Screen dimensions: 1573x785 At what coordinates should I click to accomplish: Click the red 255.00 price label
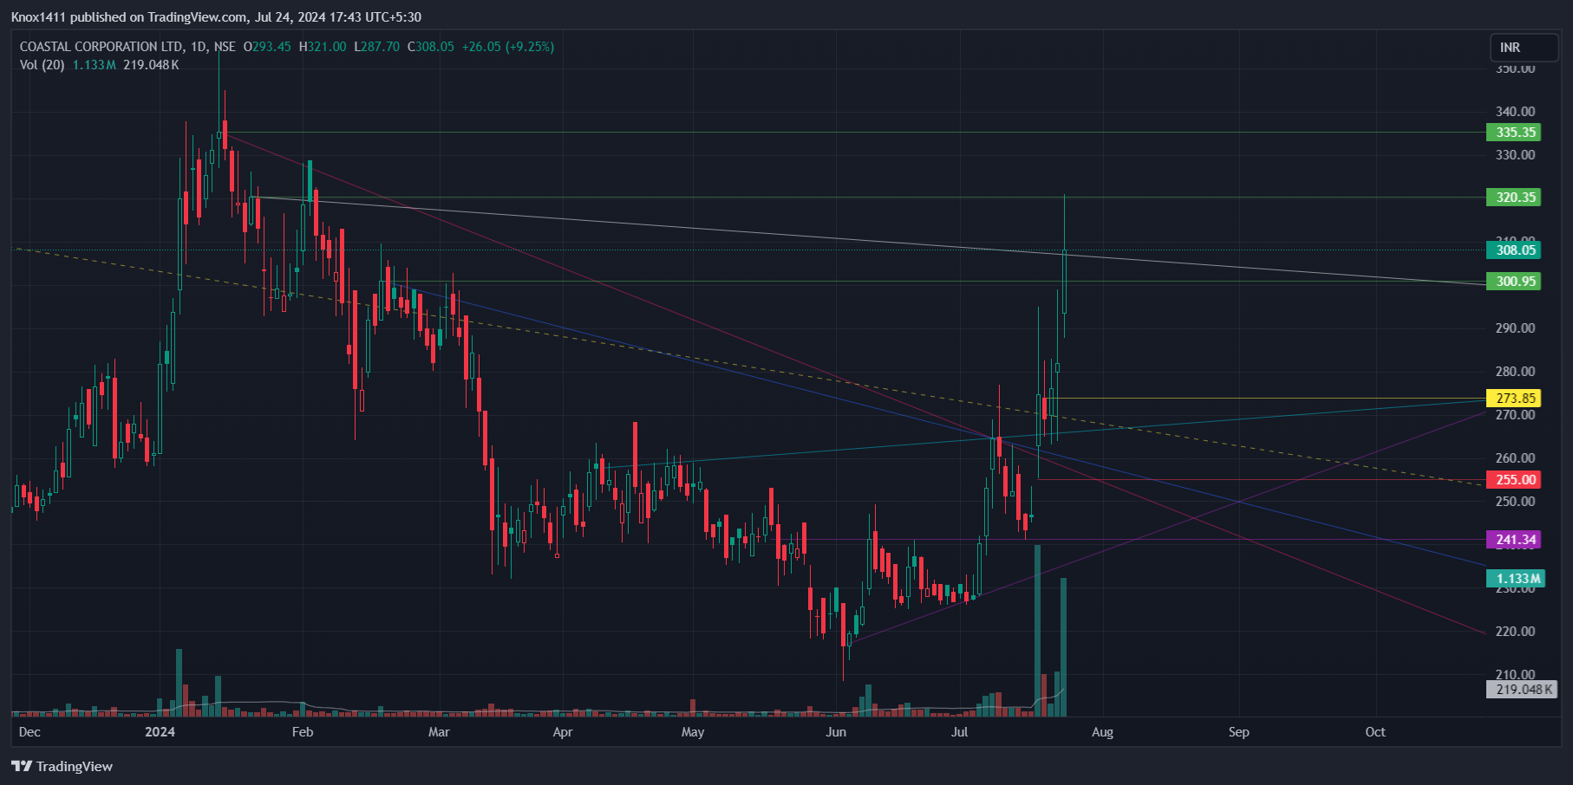pos(1513,480)
